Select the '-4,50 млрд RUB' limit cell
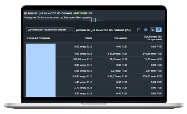The image size is (187, 114). click(83, 47)
